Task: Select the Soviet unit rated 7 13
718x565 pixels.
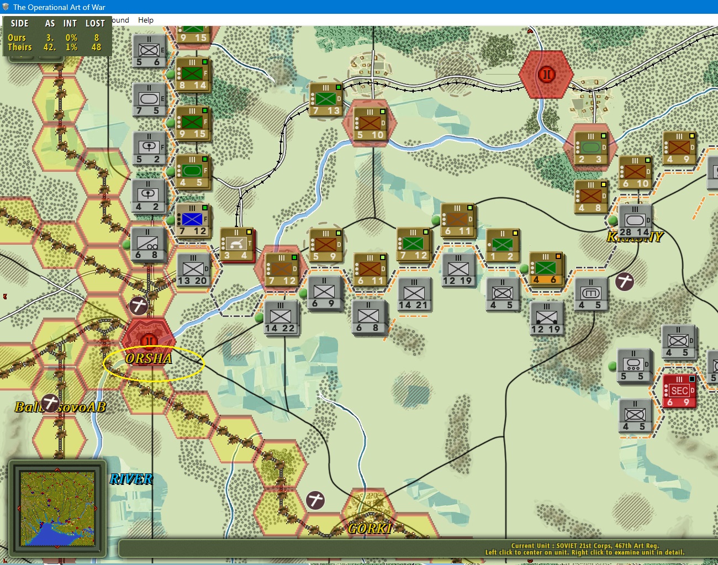Action: coord(326,100)
